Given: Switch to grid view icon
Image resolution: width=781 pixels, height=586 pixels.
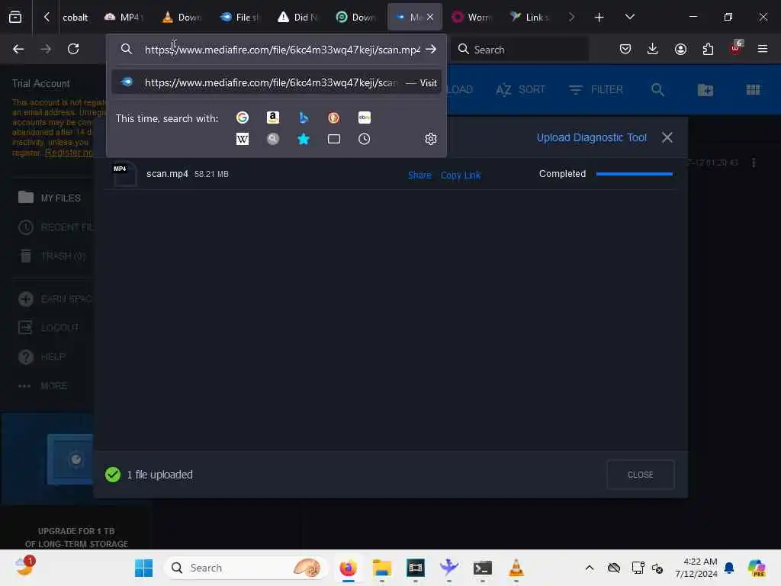Looking at the screenshot, I should pyautogui.click(x=753, y=90).
